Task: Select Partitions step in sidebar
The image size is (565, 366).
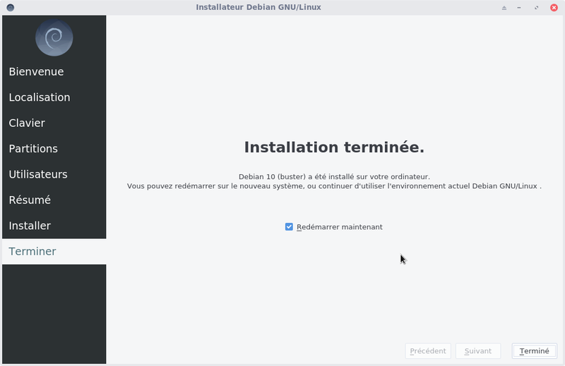Action: click(x=54, y=149)
